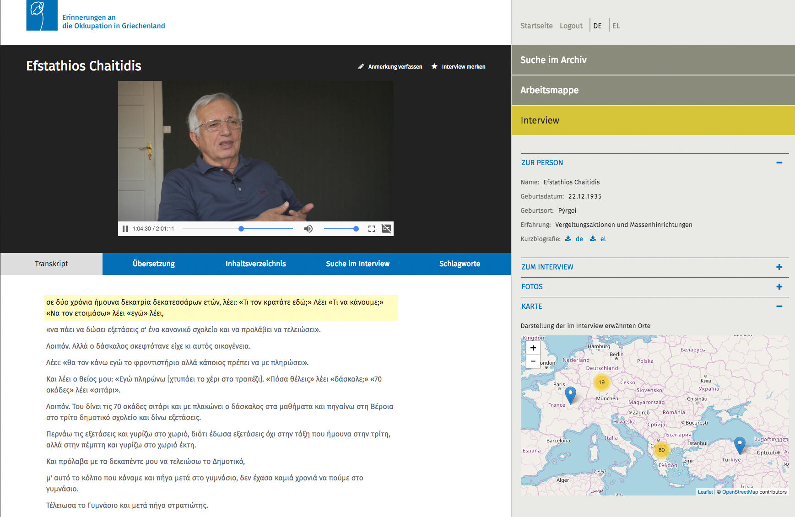The height and width of the screenshot is (517, 795).
Task: Pause the interview video
Action: tap(125, 229)
